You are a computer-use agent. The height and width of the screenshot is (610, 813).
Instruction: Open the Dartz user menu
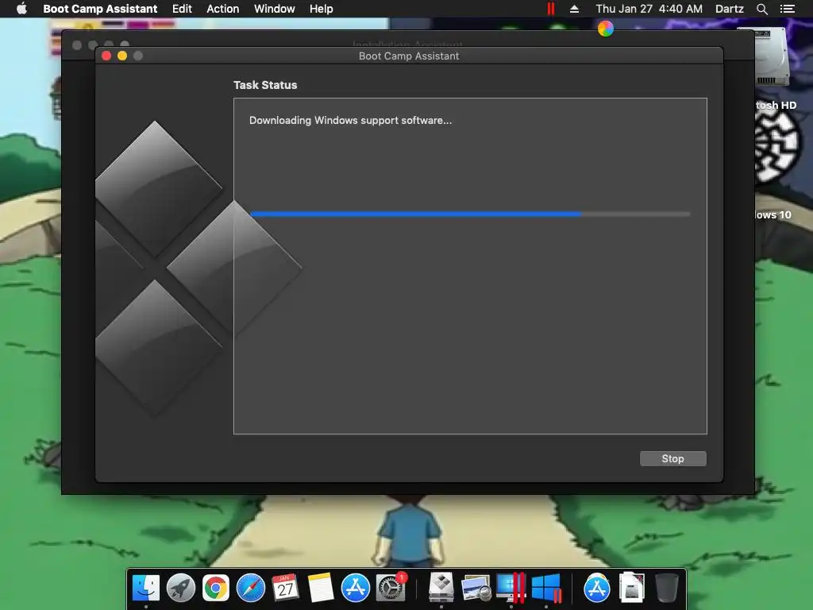(730, 9)
